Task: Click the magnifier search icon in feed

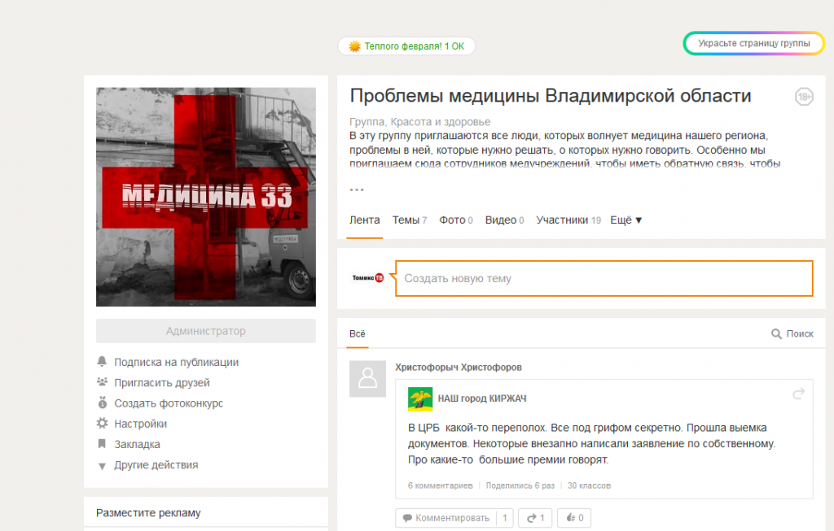Action: (x=776, y=333)
